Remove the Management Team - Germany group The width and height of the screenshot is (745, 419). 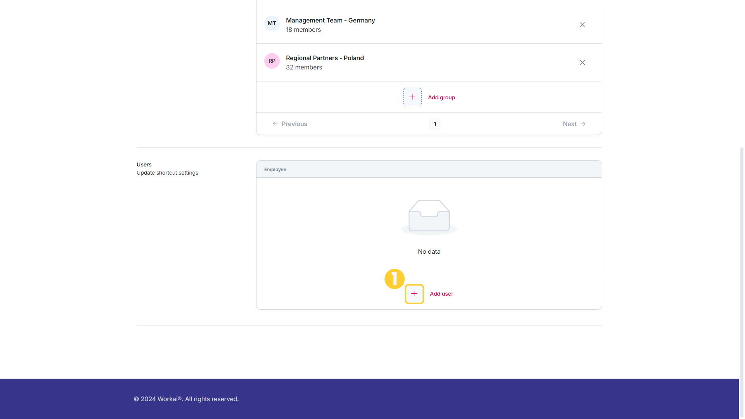click(582, 25)
